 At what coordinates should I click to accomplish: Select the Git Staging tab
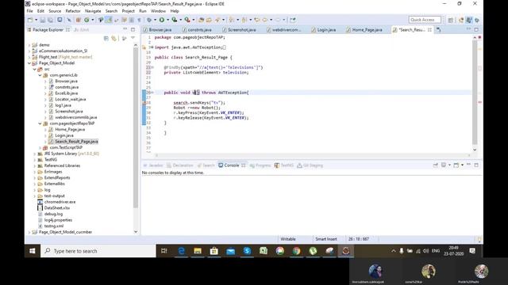point(310,165)
